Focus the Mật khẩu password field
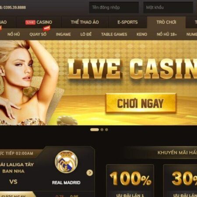This screenshot has height=197, width=197. click(x=168, y=7)
